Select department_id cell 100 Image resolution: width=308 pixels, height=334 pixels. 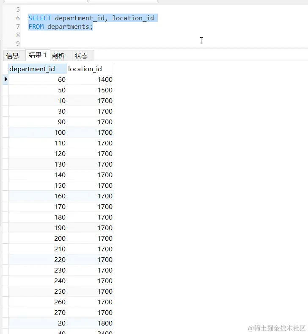point(37,133)
